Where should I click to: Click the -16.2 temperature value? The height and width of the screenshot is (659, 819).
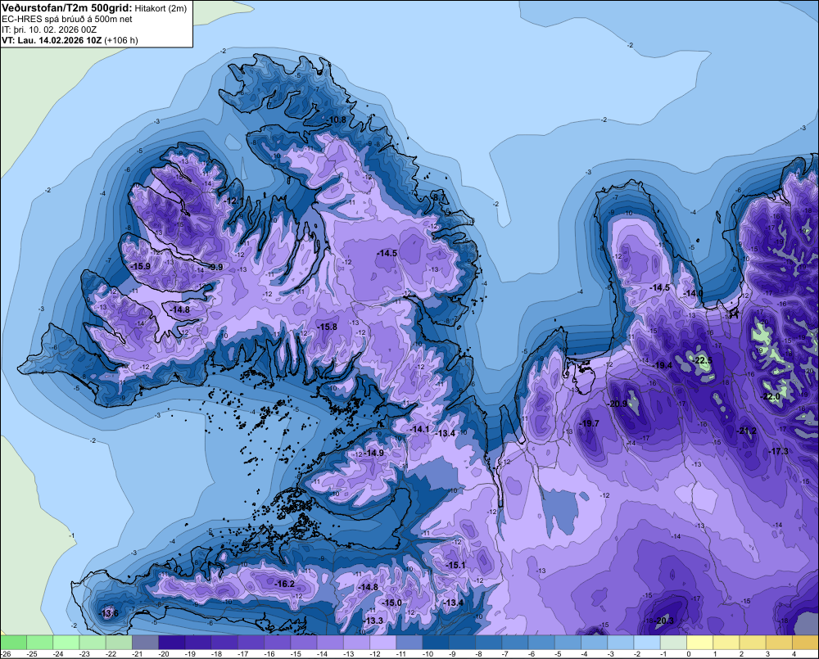point(285,584)
